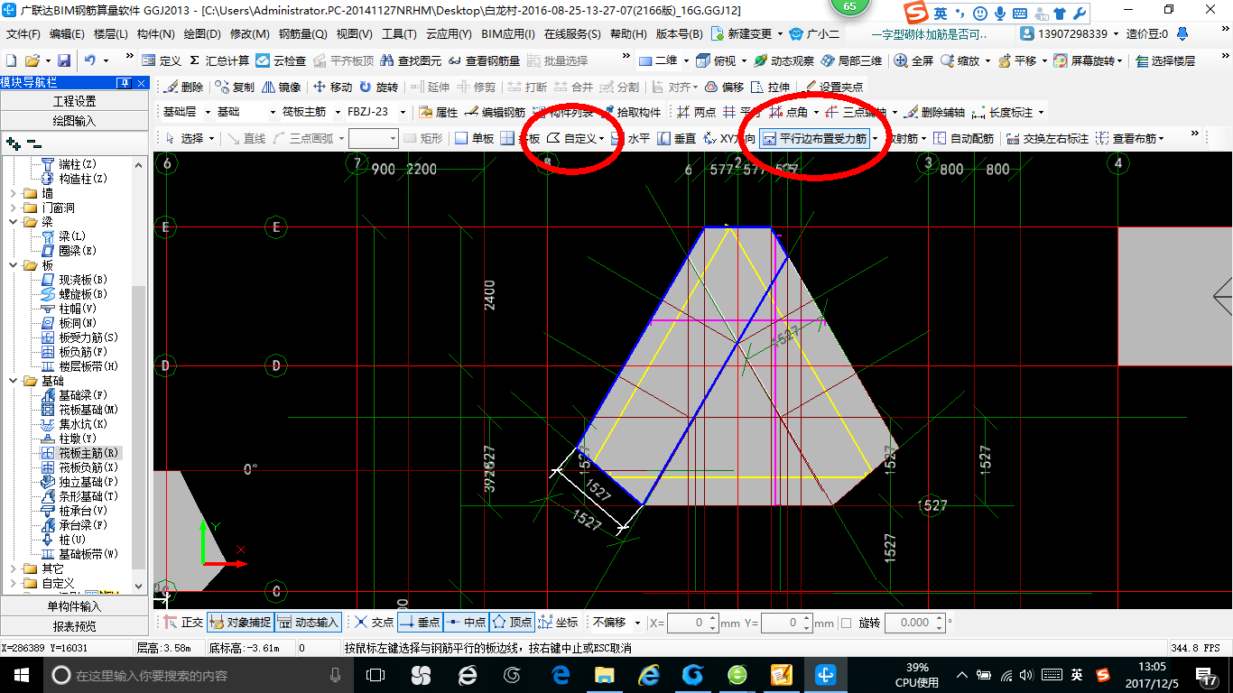Activate 局部三维 partial 3D view

point(851,60)
